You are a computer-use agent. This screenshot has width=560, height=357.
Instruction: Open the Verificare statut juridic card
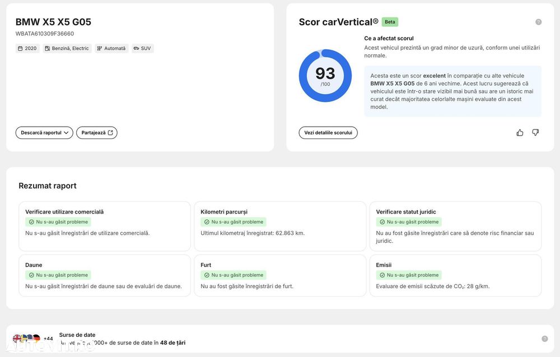(455, 226)
